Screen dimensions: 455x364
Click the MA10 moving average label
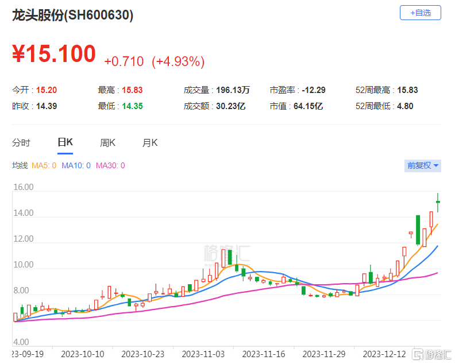[76, 165]
